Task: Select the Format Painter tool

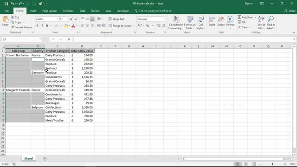Action: (21, 27)
